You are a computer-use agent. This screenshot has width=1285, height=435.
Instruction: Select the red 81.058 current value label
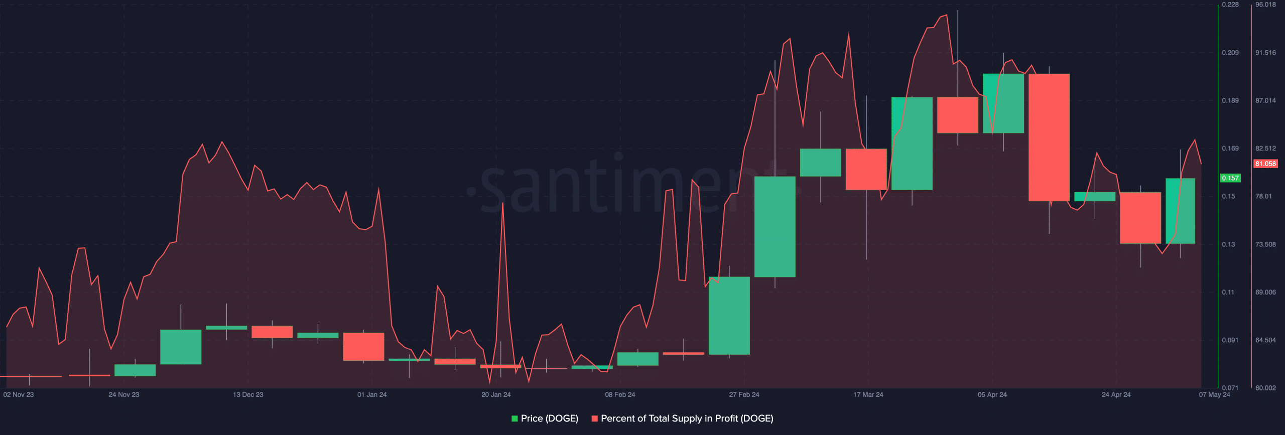pos(1265,164)
